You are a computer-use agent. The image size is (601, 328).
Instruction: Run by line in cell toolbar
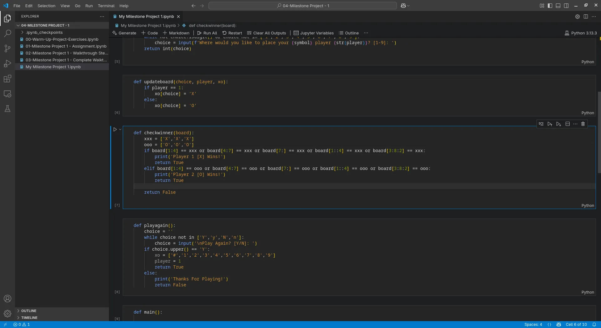541,124
